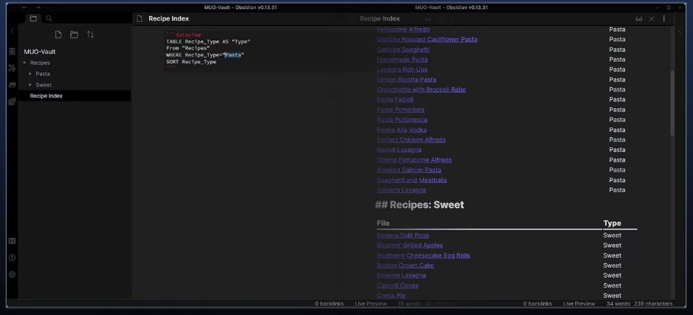Open quick switcher icon in ribbon

click(x=12, y=52)
